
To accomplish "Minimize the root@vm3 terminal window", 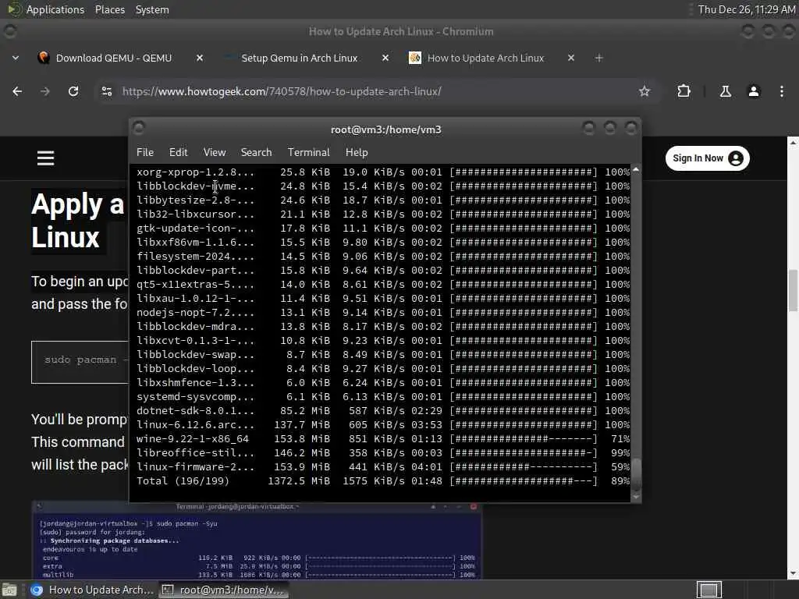I will pyautogui.click(x=588, y=128).
